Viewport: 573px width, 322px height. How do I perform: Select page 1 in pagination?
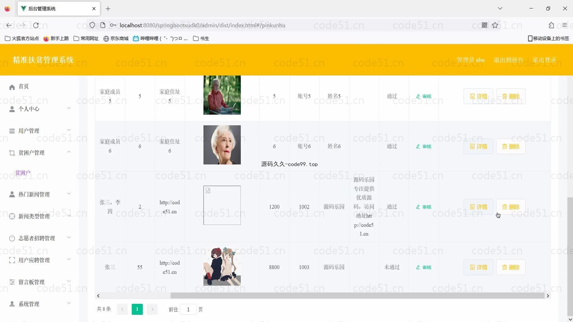pyautogui.click(x=137, y=309)
